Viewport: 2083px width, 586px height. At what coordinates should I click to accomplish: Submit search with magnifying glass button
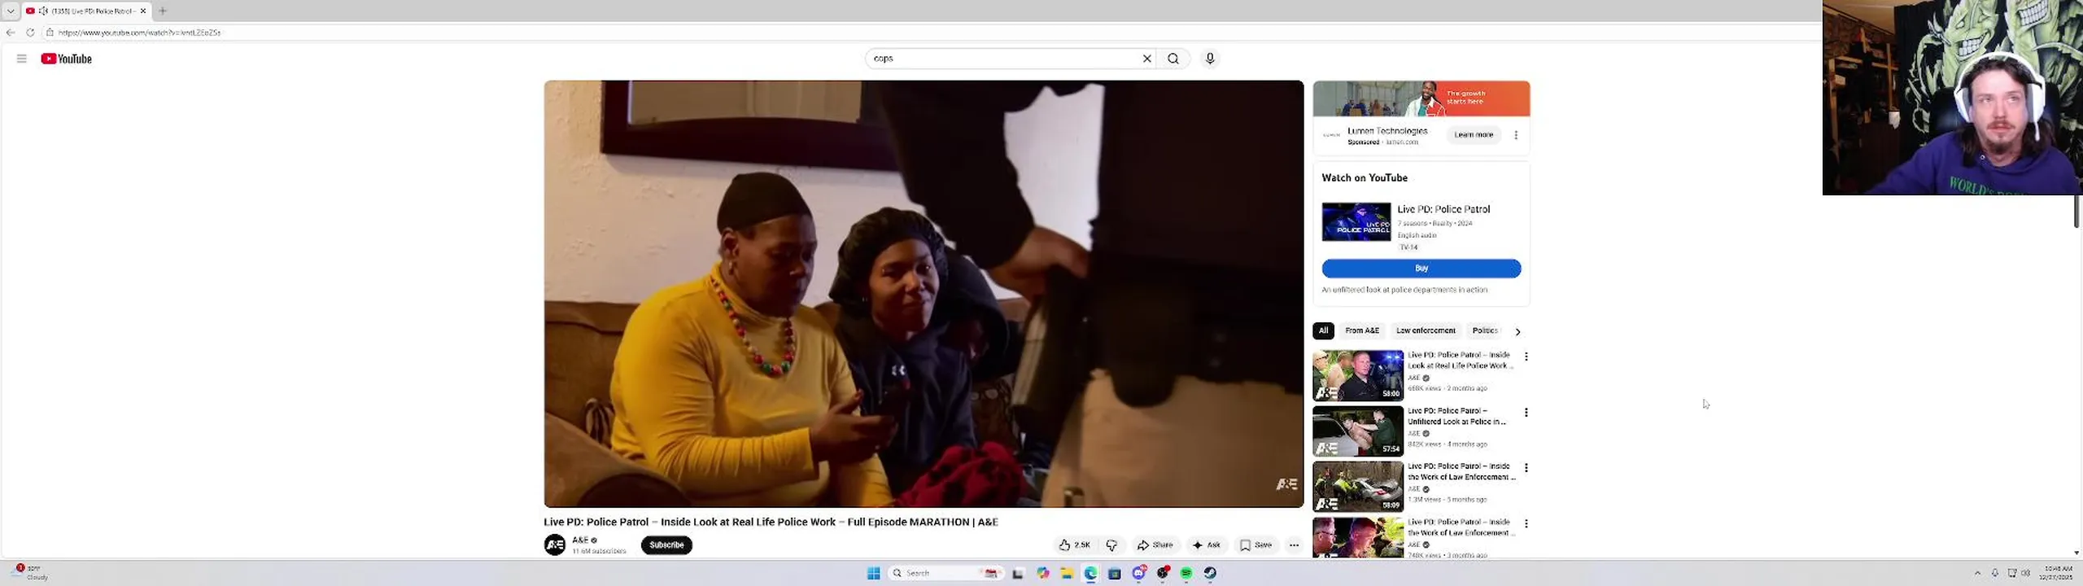(1173, 59)
